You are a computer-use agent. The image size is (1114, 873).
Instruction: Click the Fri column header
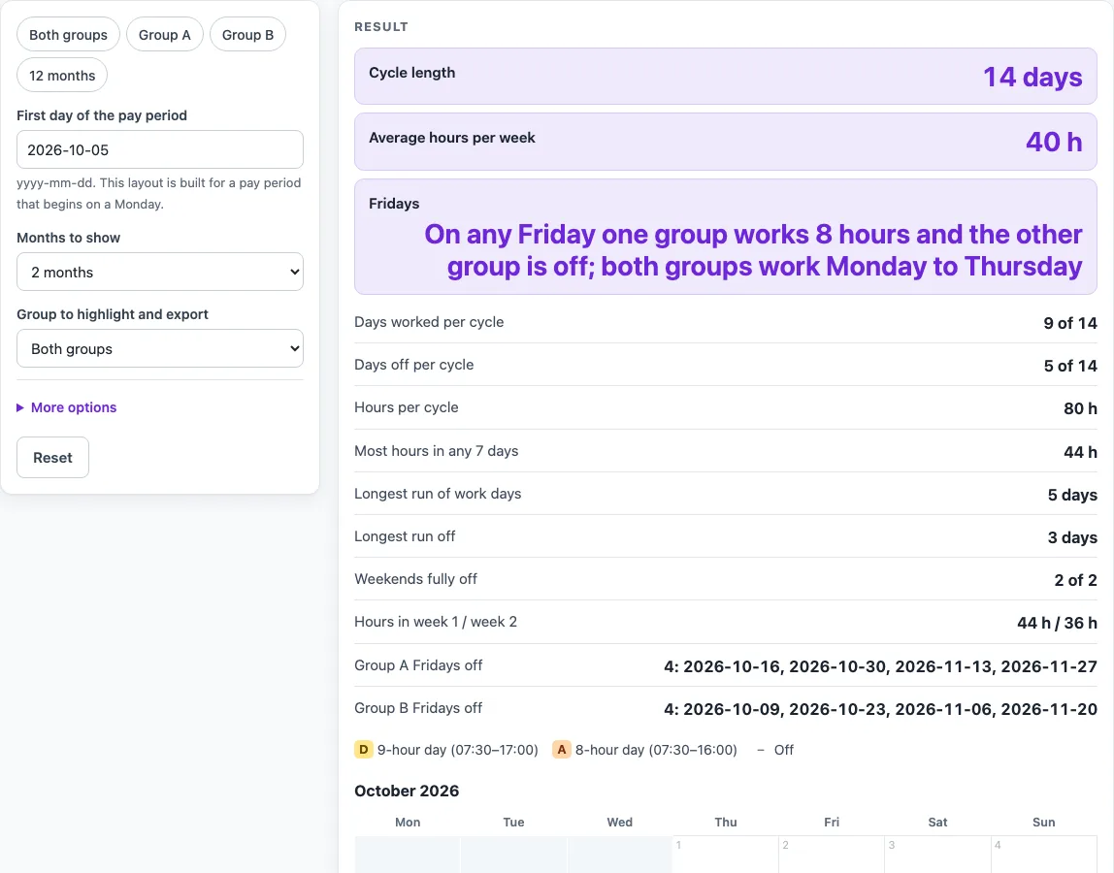point(832,822)
